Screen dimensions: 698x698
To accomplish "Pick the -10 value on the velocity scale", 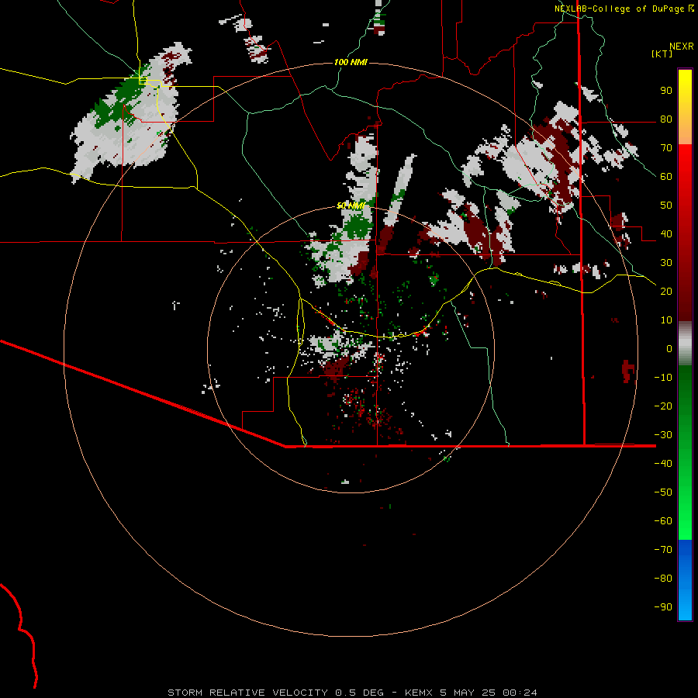I will (x=663, y=378).
